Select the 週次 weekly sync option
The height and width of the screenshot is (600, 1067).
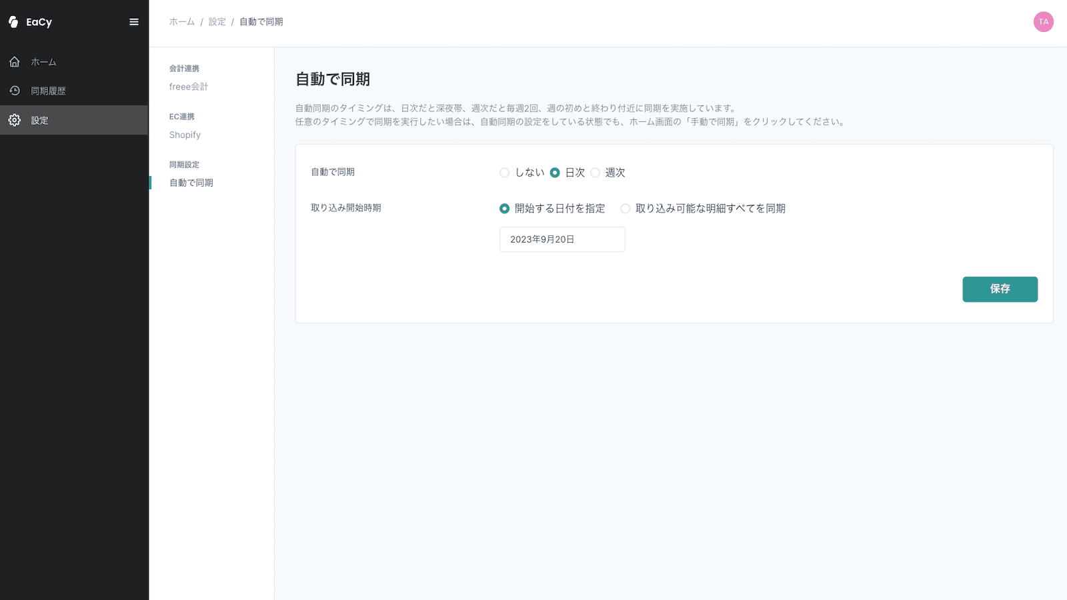596,173
